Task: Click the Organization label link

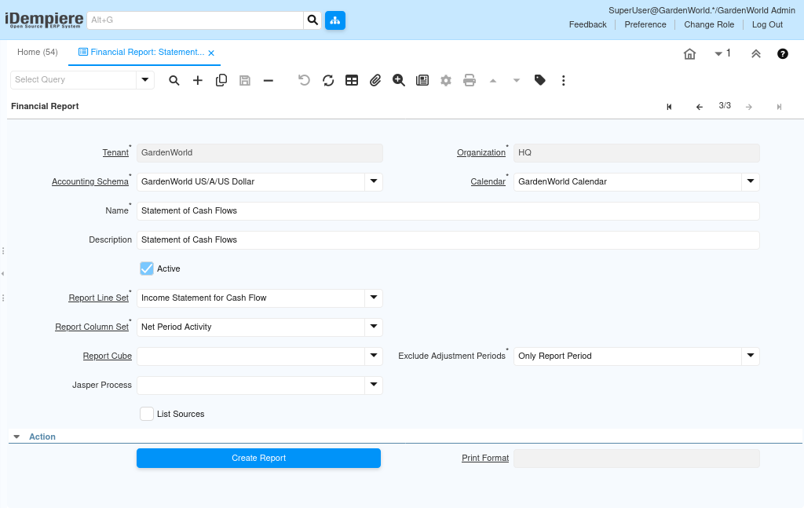Action: [x=481, y=152]
